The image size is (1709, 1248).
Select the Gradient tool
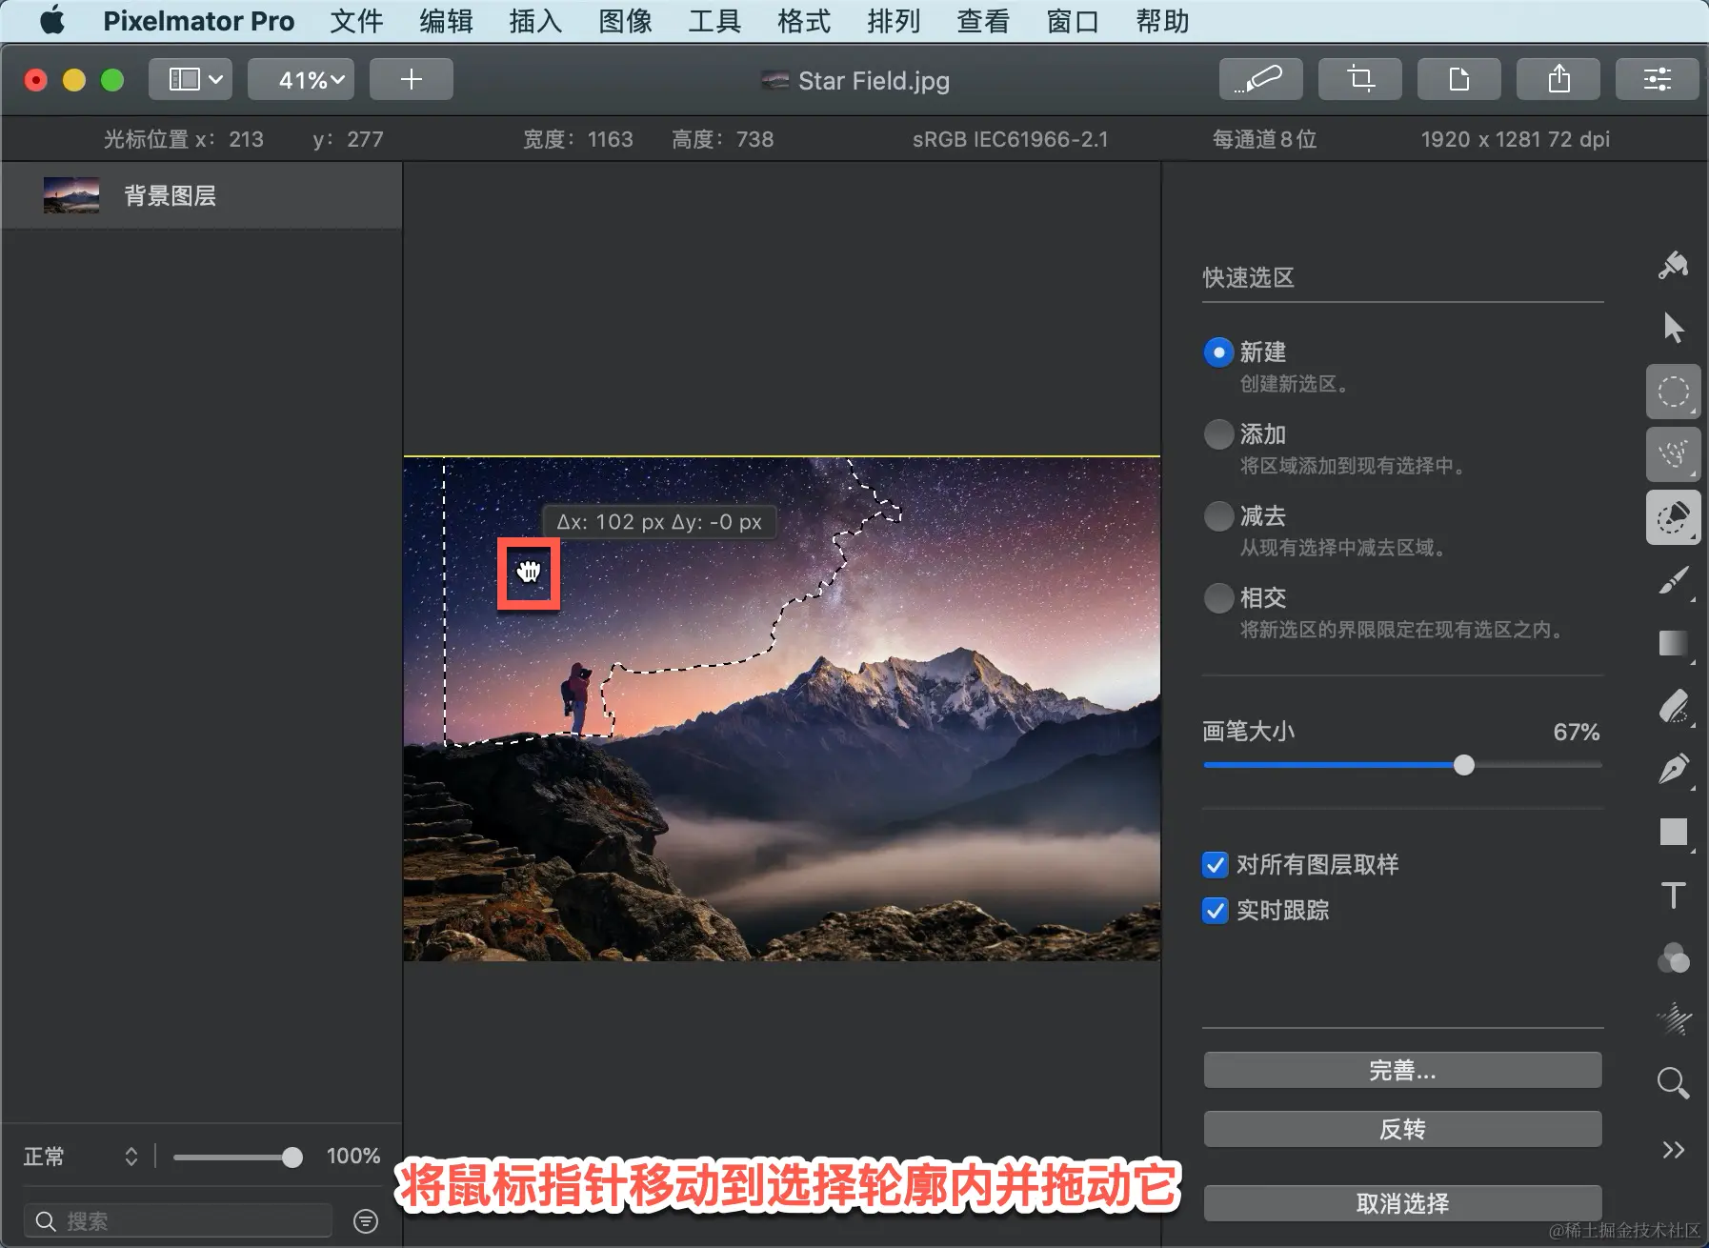coord(1673,644)
